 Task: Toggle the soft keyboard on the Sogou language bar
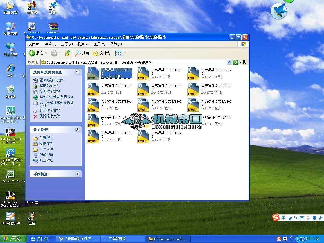click(x=302, y=217)
